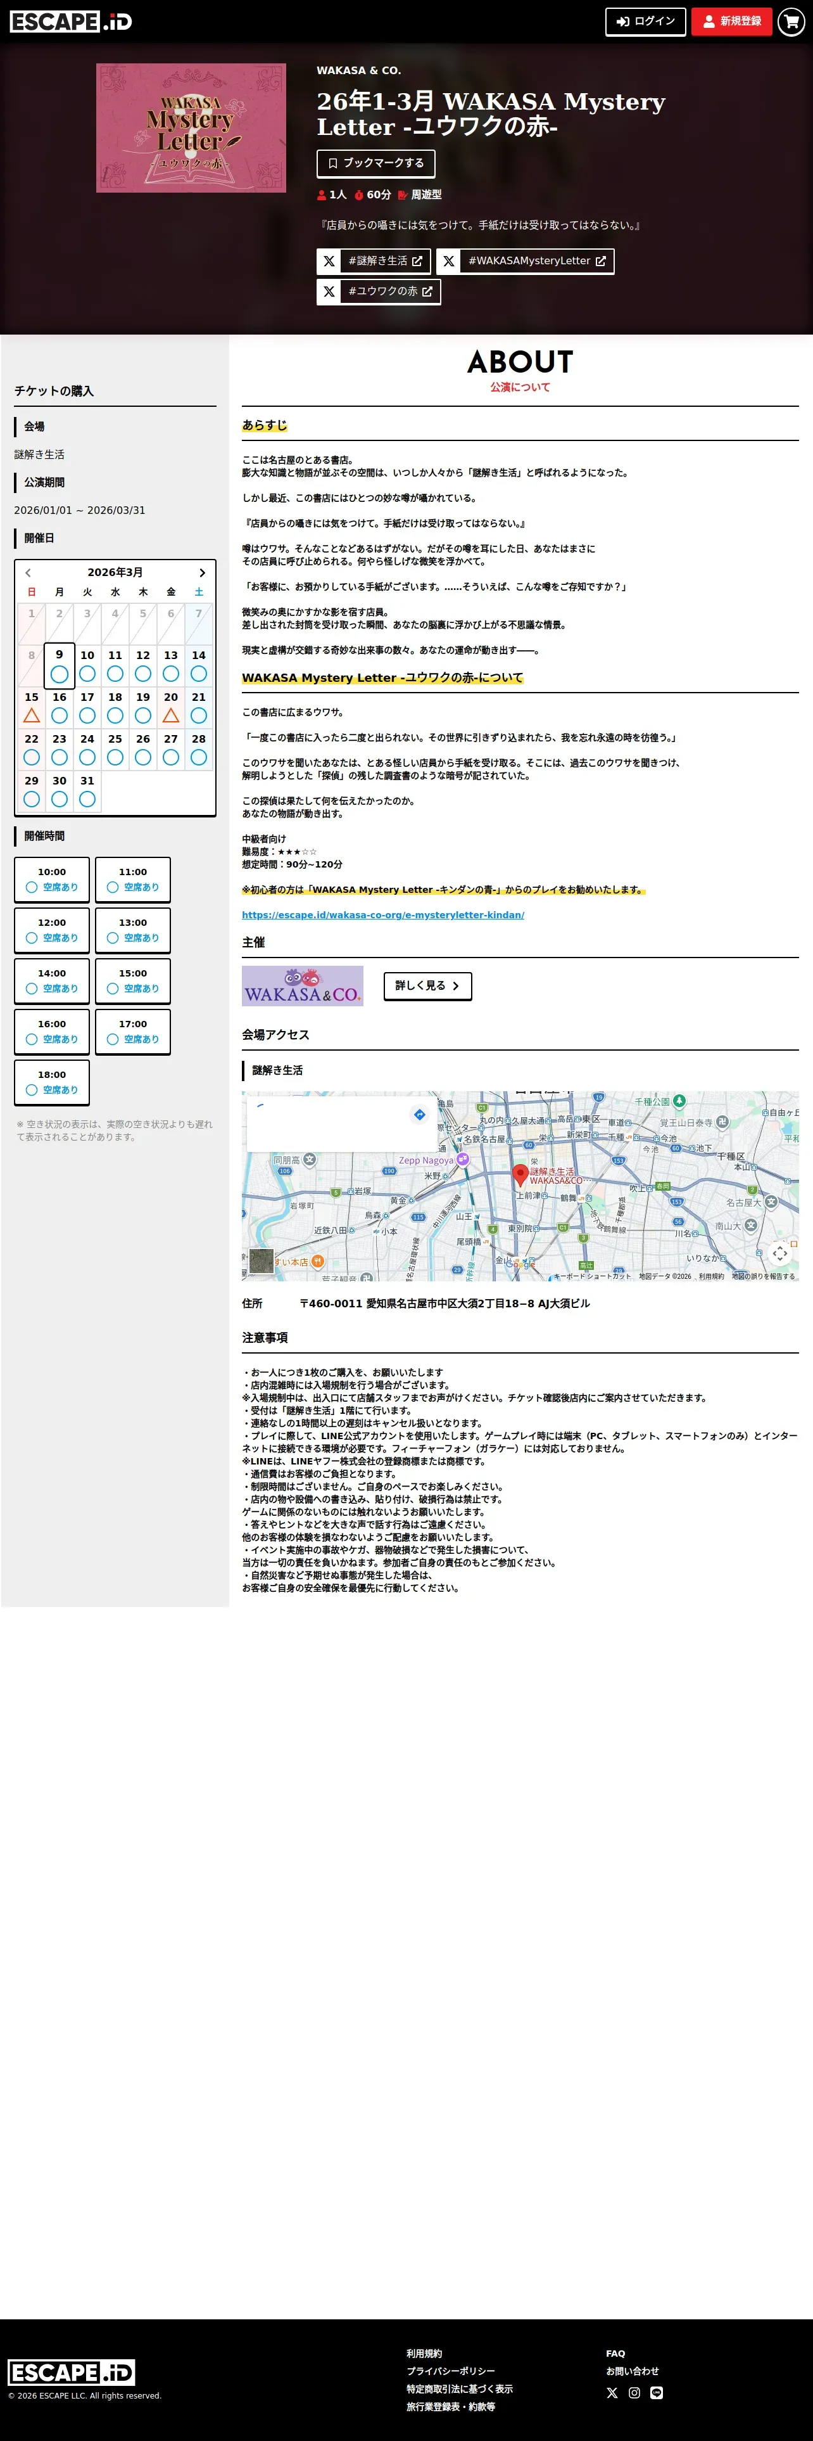This screenshot has width=813, height=2441.
Task: Open map 利用規約 link
Action: pos(711,1276)
